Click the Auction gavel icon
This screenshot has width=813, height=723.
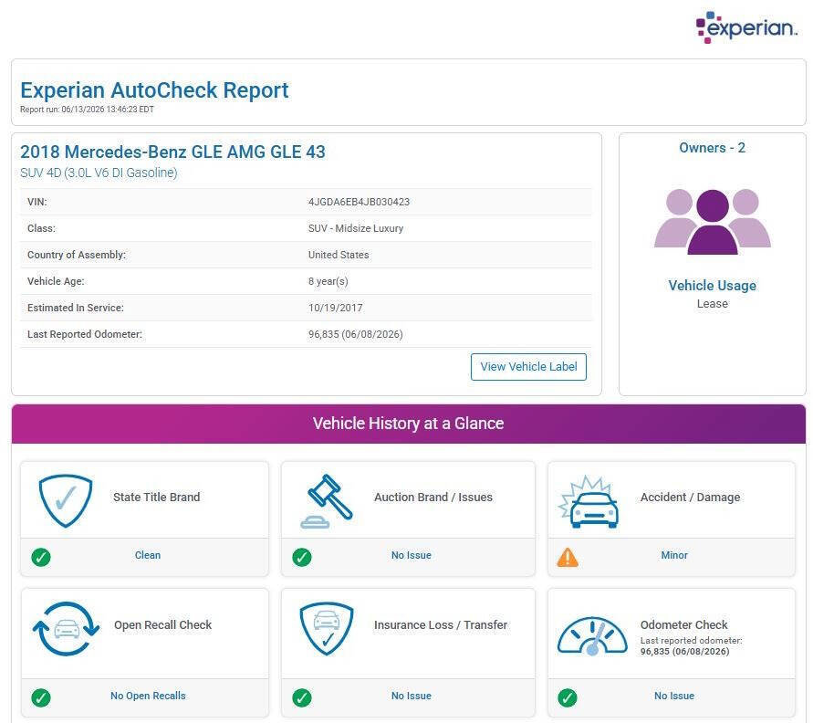click(327, 501)
